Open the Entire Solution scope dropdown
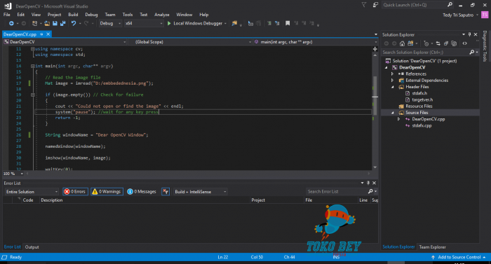This screenshot has height=264, width=491. tap(32, 192)
